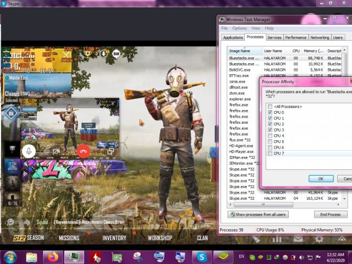This screenshot has width=352, height=264.
Task: Click Show processes from all users
Action: (257, 214)
